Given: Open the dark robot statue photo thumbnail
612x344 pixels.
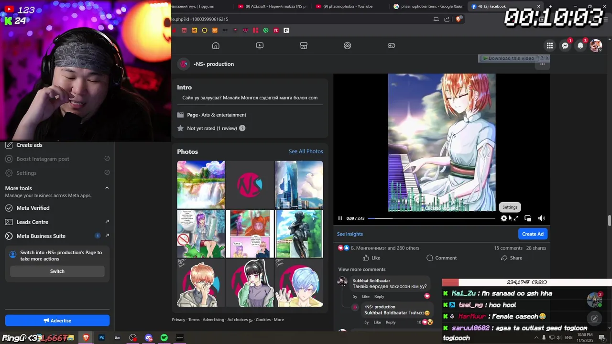Looking at the screenshot, I should (299, 234).
